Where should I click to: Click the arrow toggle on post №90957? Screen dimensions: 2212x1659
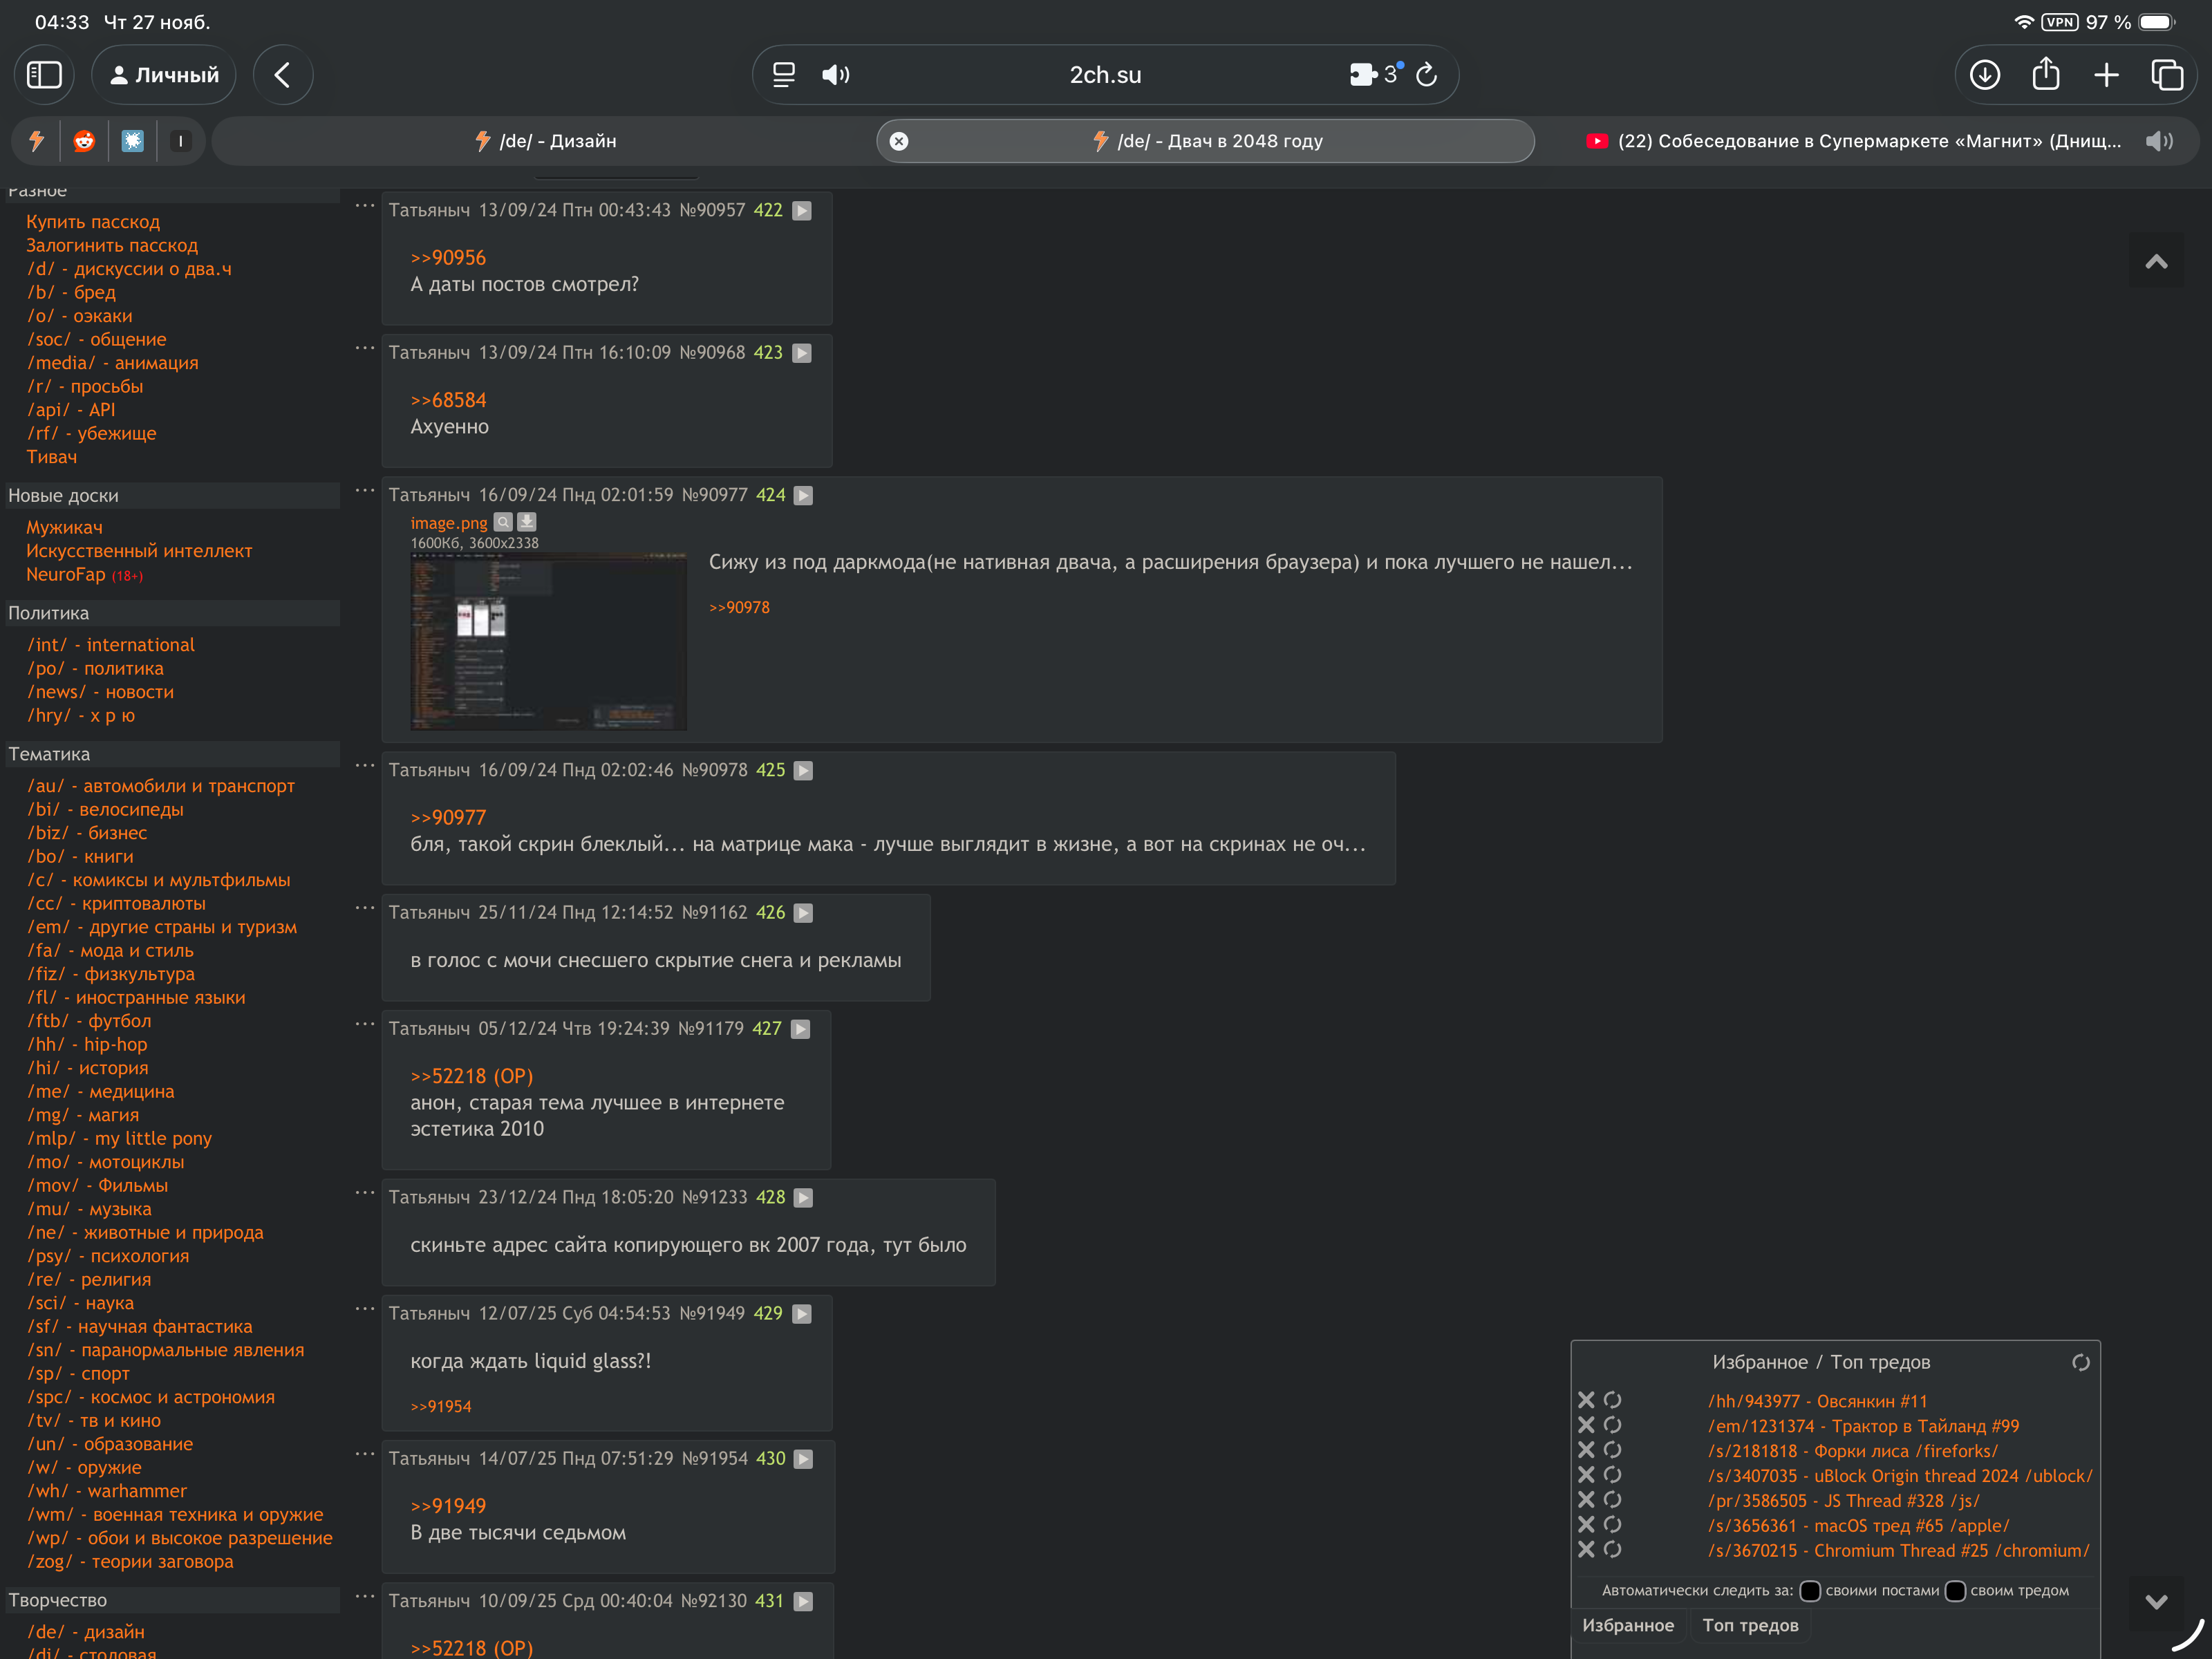[802, 211]
